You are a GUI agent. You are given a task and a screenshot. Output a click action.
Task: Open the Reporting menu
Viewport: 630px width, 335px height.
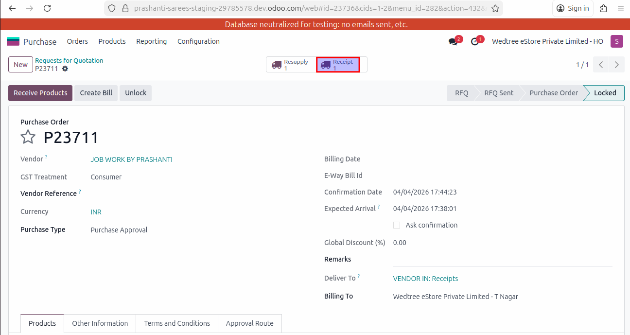pyautogui.click(x=151, y=41)
